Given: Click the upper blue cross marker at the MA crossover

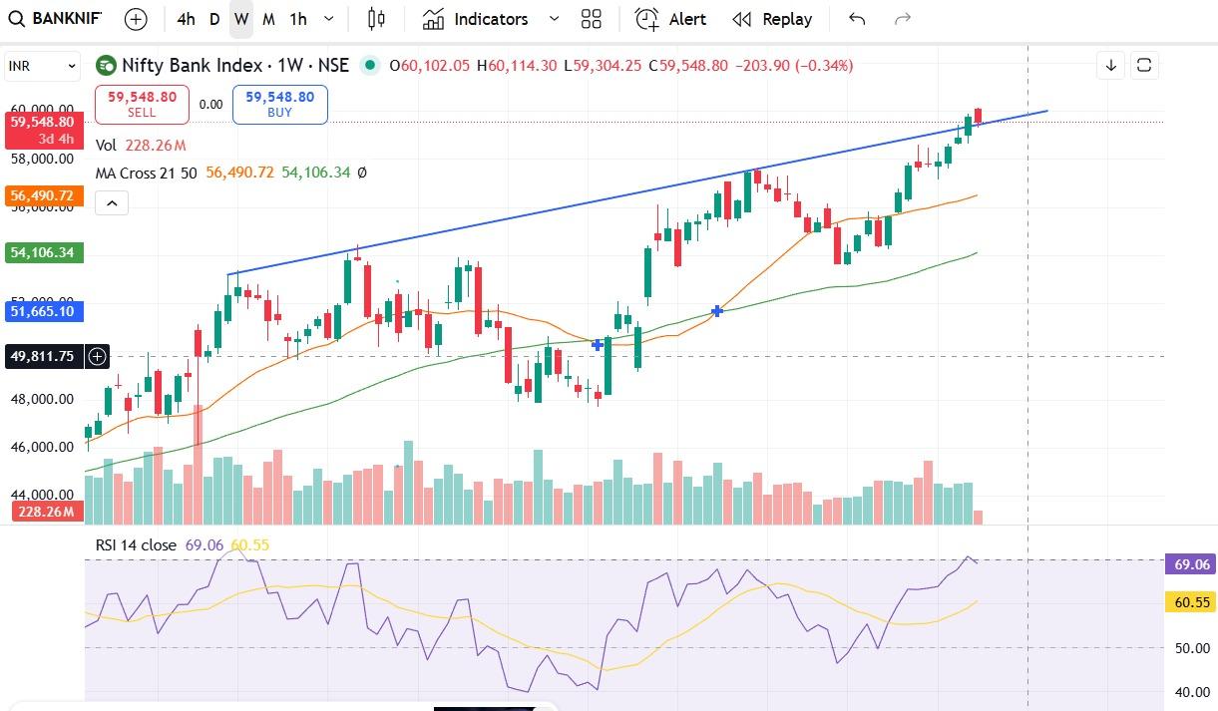Looking at the screenshot, I should coord(717,312).
